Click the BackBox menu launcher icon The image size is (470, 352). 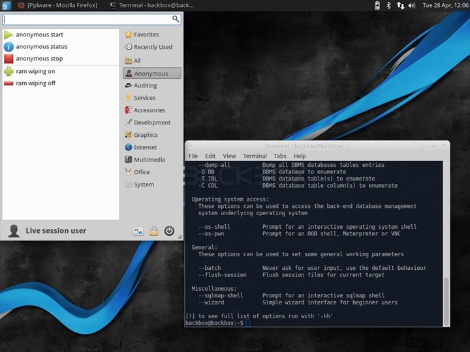click(x=6, y=5)
